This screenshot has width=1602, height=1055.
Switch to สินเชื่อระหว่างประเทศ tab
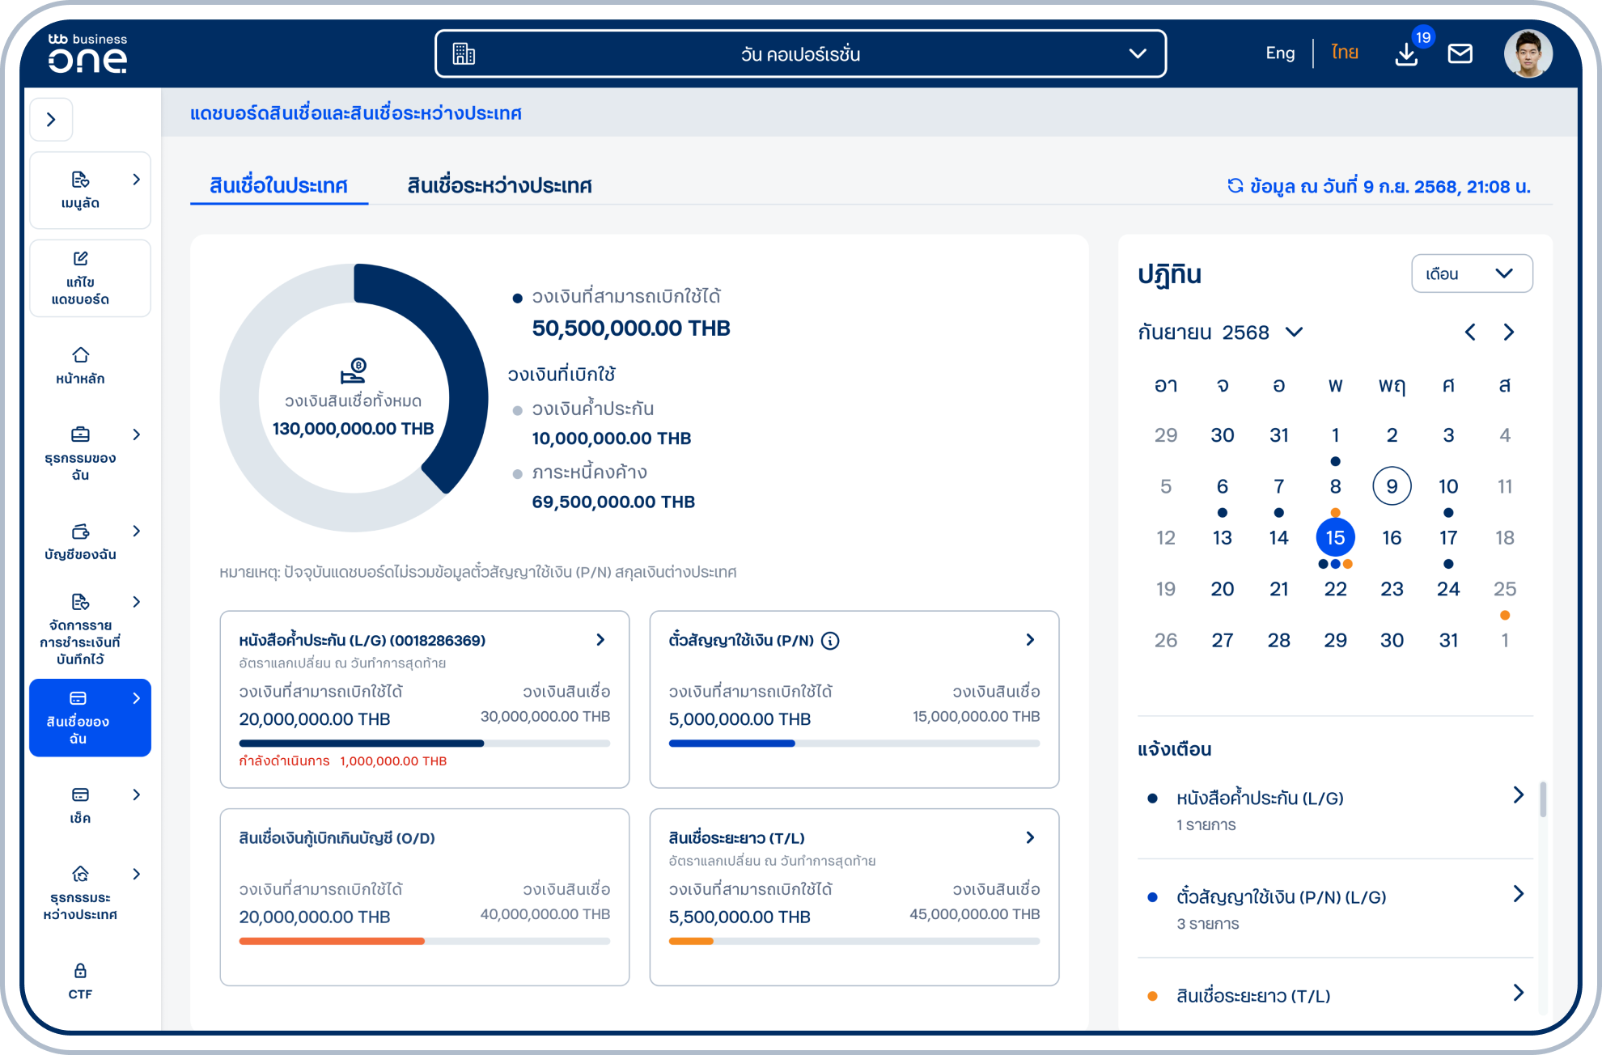[499, 186]
